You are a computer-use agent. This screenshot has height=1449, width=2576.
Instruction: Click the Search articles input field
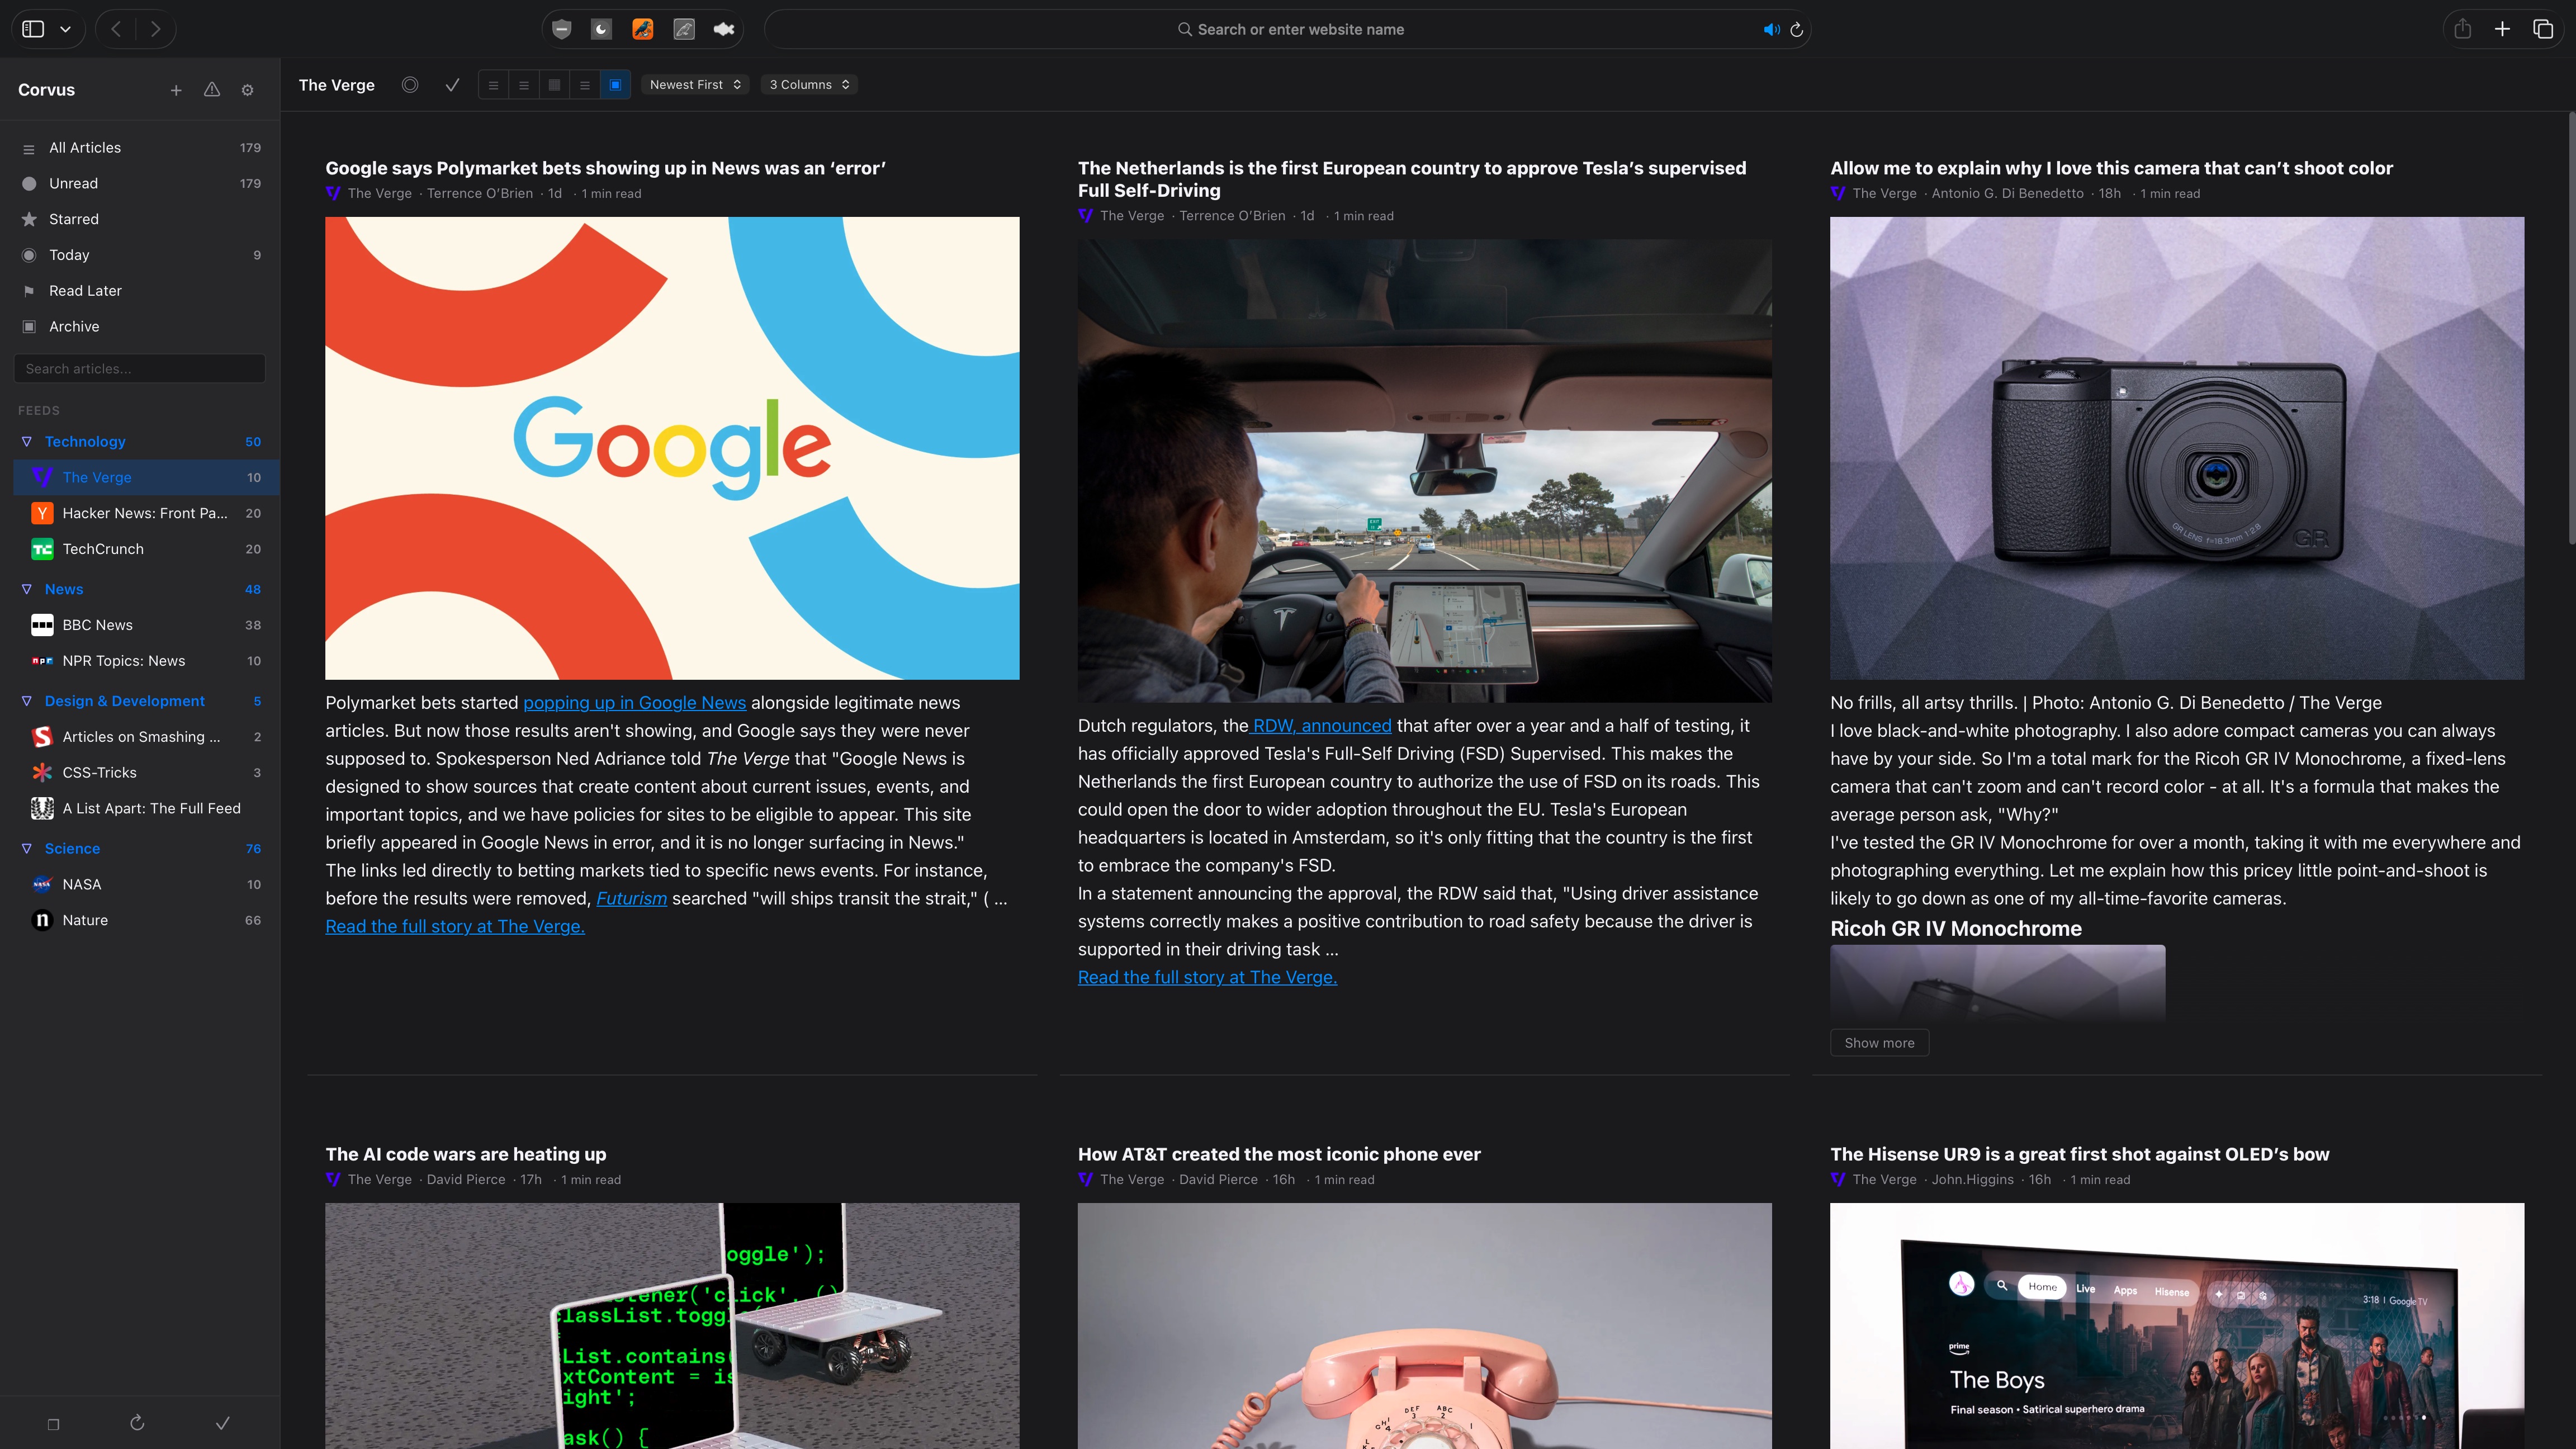click(139, 368)
